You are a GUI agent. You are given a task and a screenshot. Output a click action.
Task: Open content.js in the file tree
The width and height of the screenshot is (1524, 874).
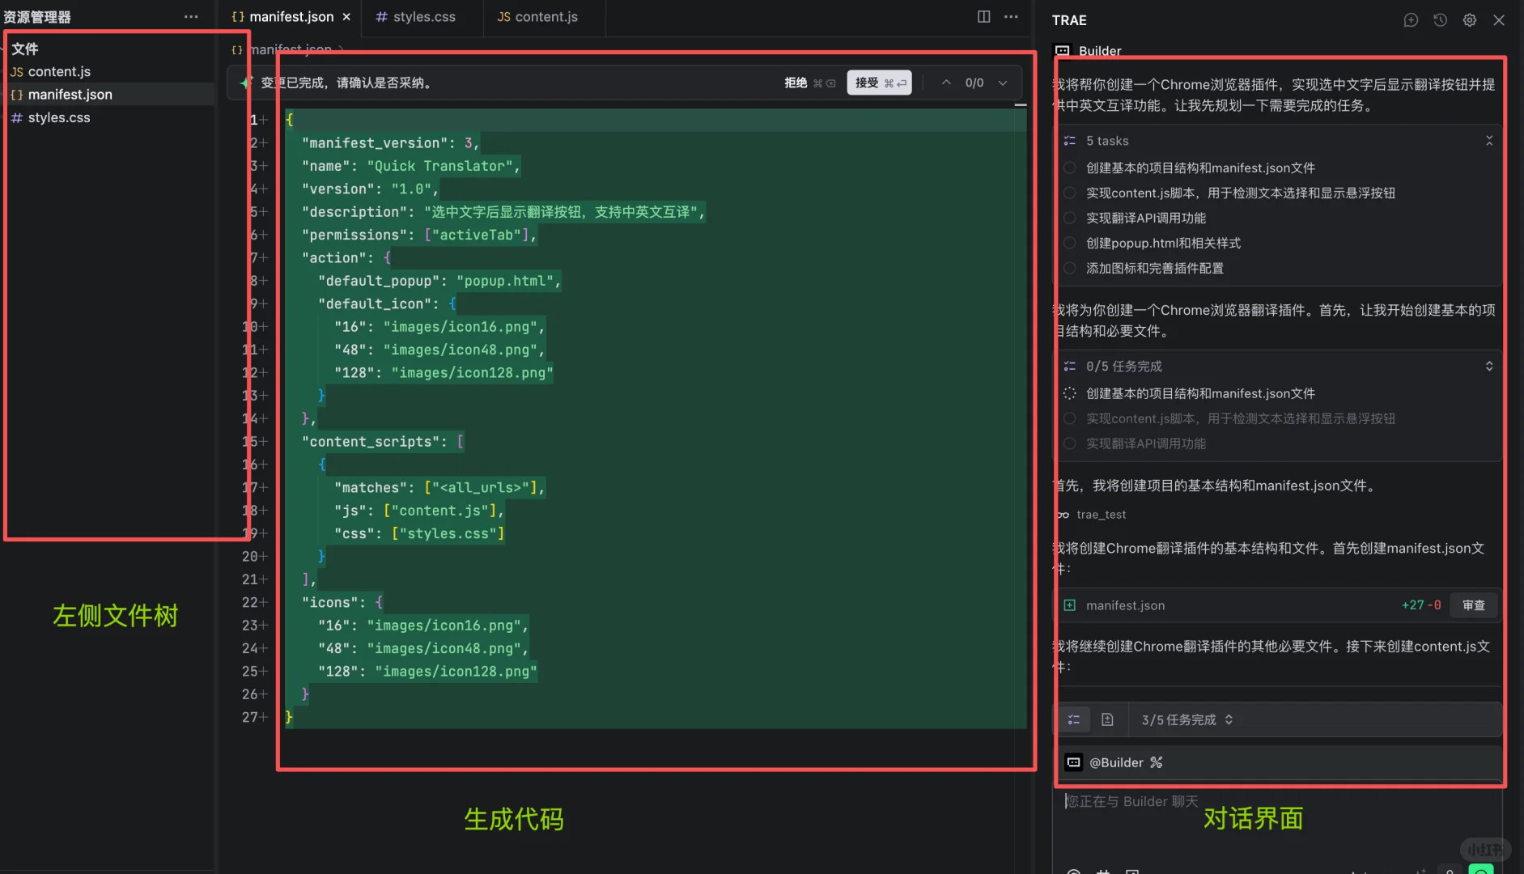(59, 71)
